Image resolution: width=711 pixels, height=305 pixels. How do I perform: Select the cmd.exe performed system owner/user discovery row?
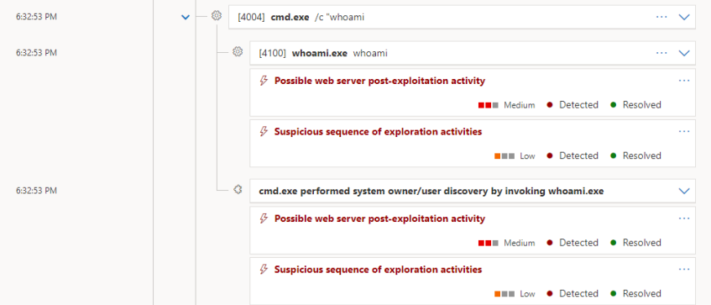tap(473, 191)
